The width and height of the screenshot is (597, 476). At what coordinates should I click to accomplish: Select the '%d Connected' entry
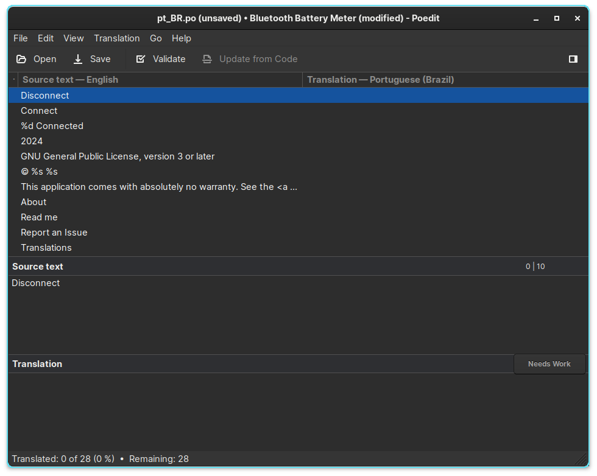tap(52, 126)
